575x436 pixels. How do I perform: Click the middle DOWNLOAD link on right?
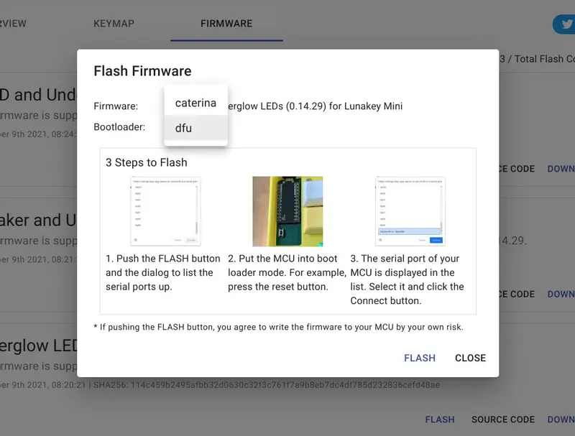tap(561, 294)
